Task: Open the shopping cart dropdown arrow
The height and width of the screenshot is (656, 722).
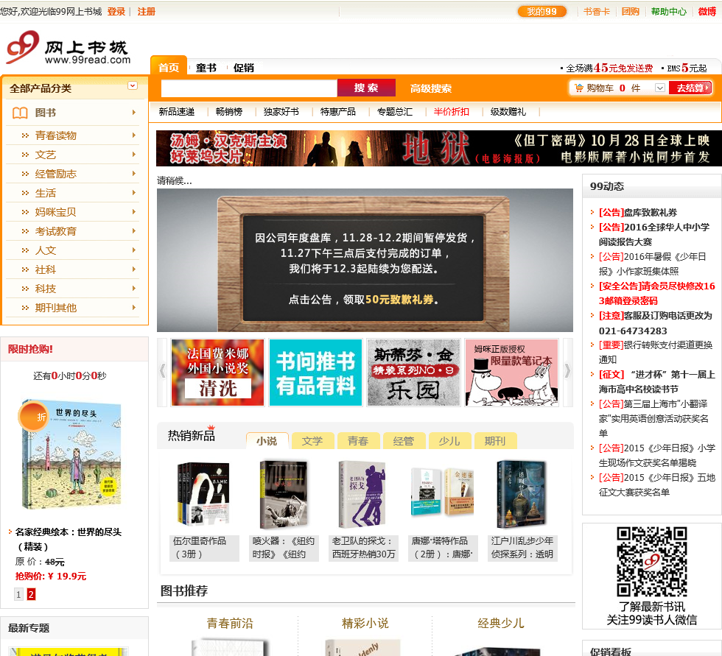Action: (x=660, y=88)
